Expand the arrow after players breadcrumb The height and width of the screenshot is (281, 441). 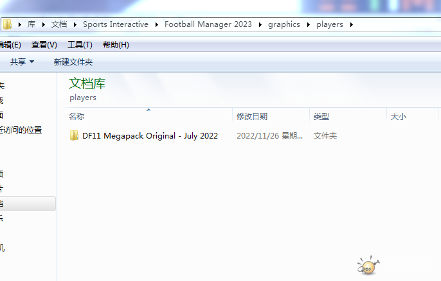coord(351,25)
